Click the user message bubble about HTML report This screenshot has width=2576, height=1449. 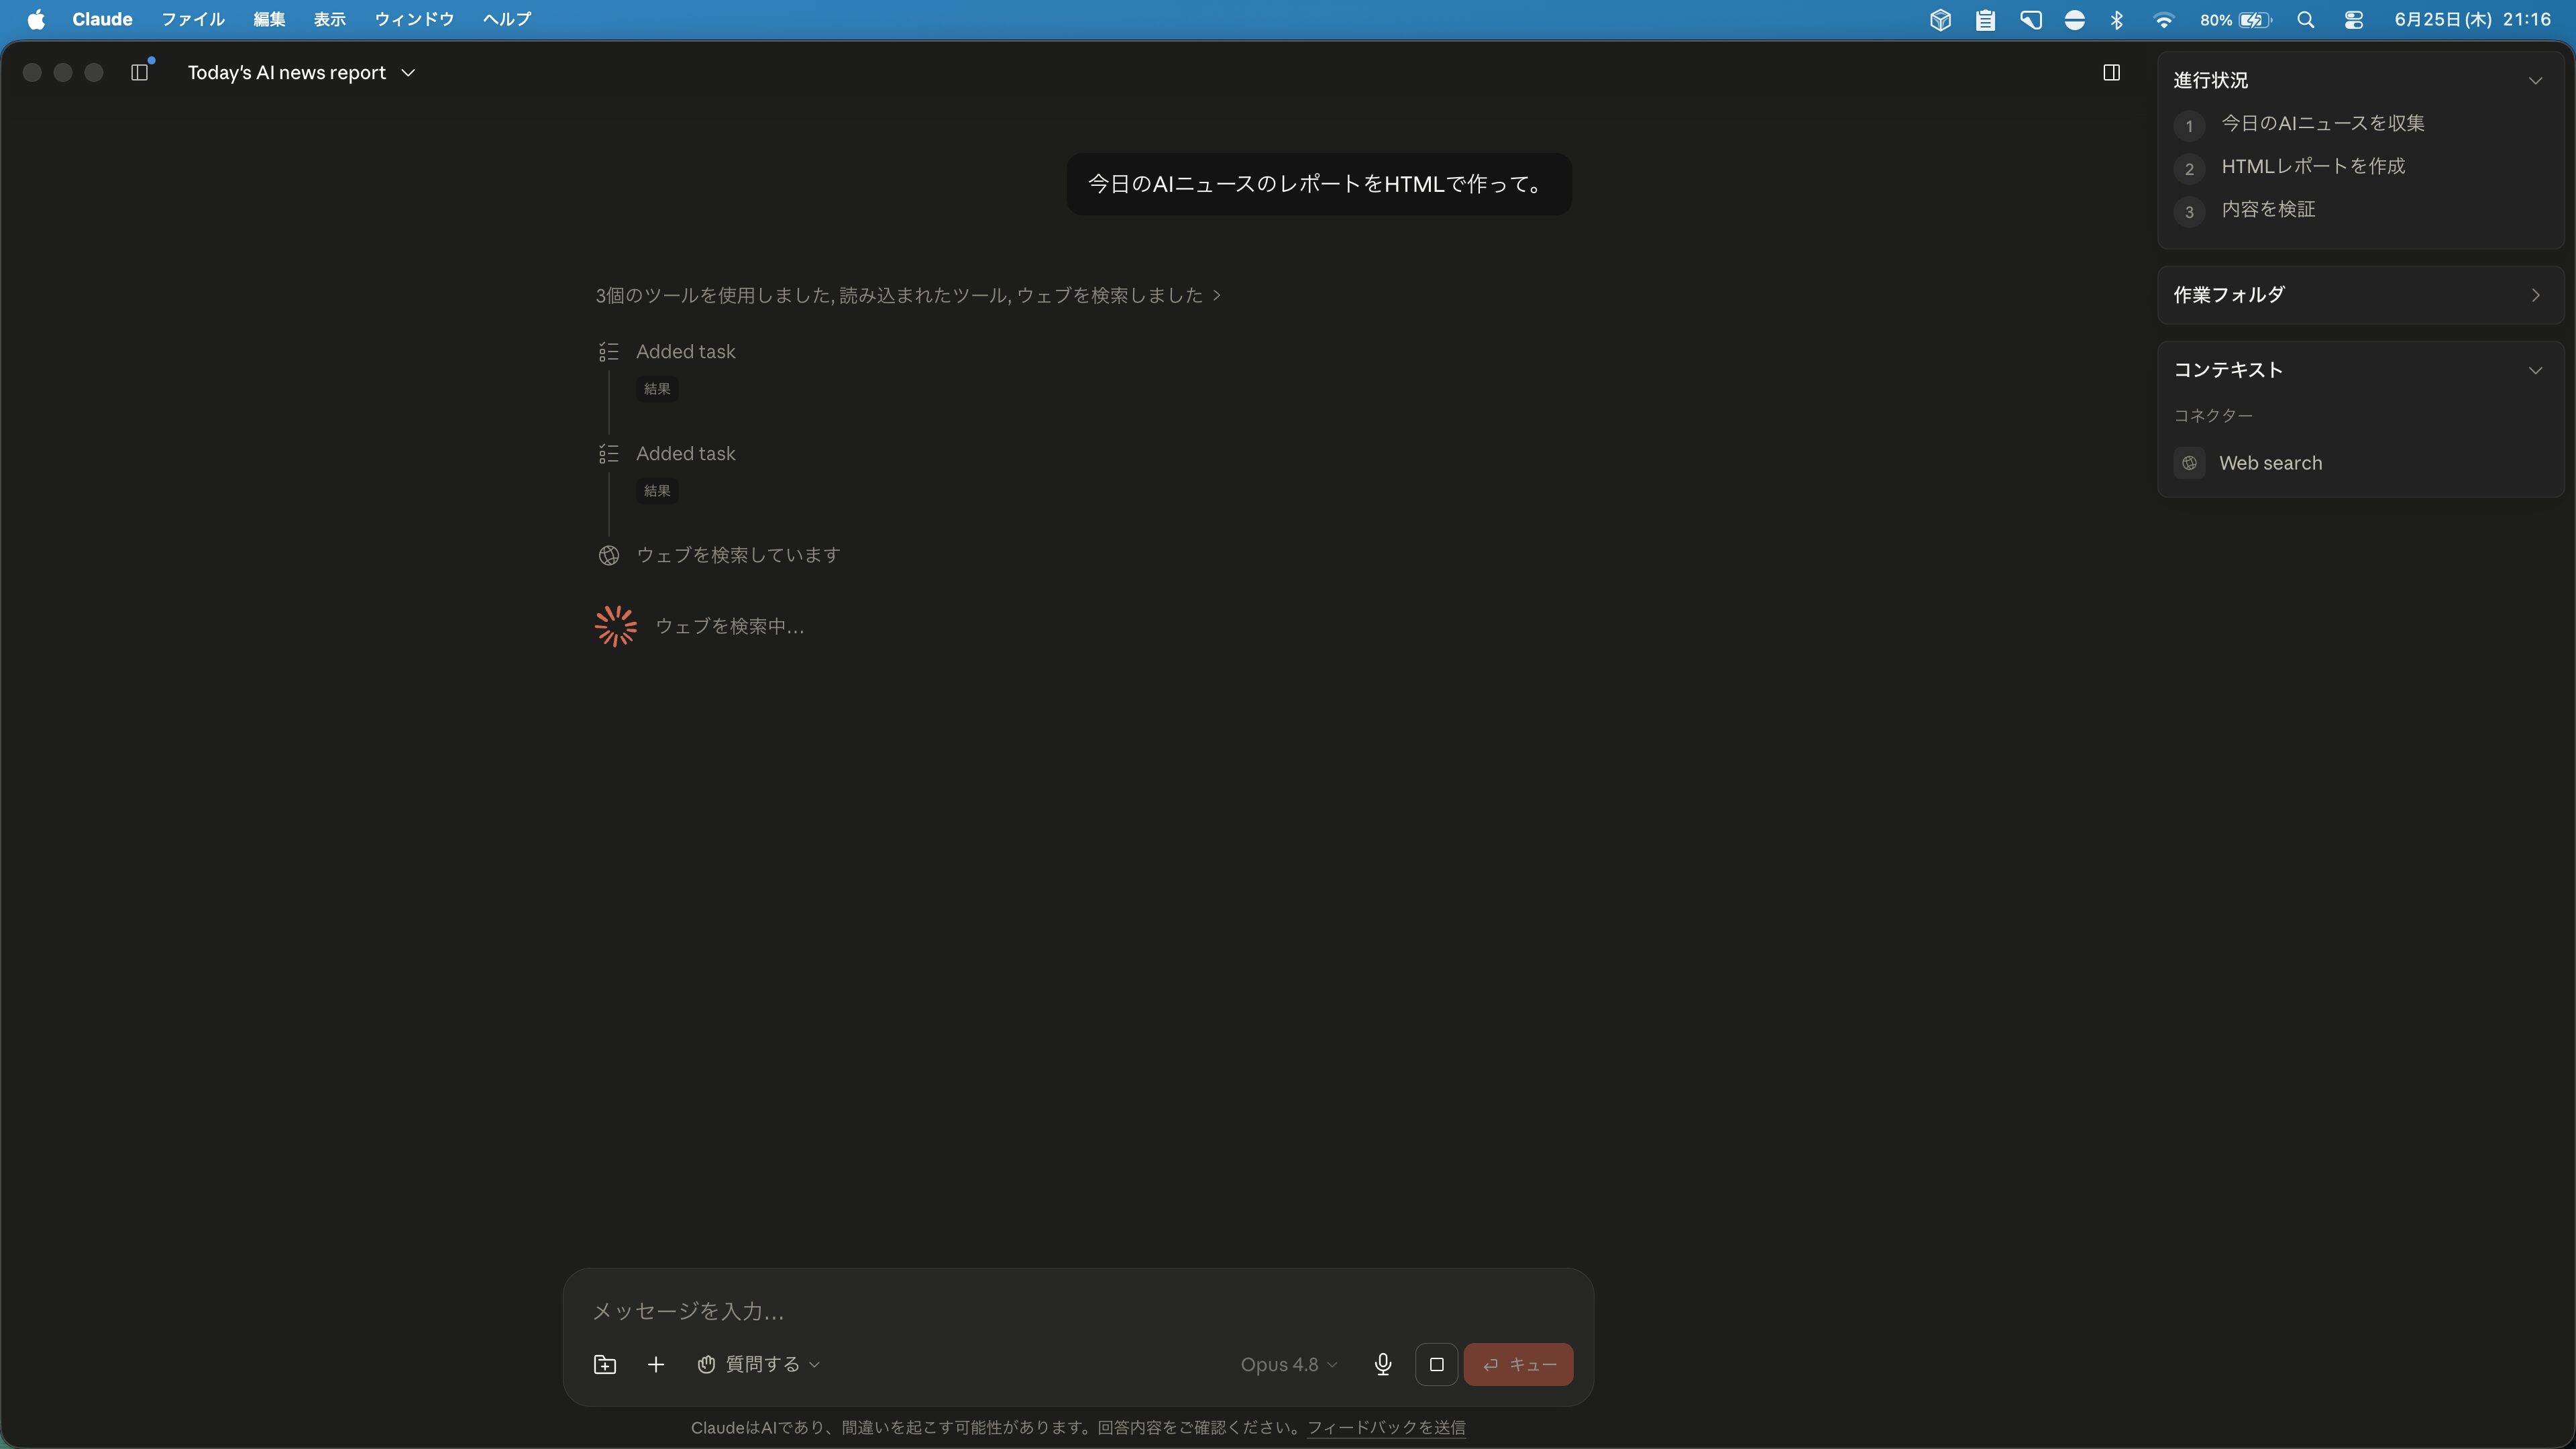(x=1319, y=184)
